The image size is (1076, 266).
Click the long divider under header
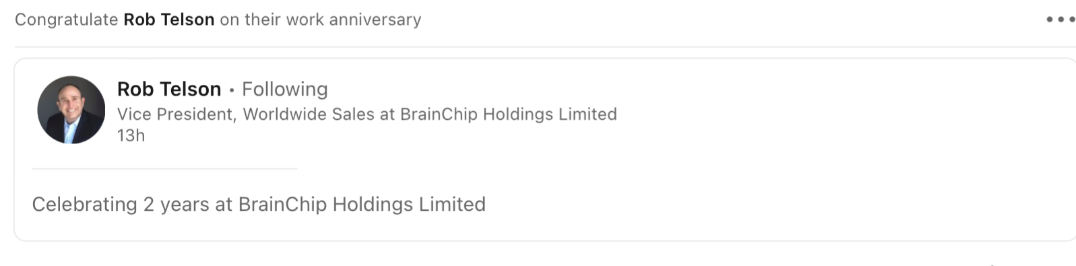(x=545, y=46)
